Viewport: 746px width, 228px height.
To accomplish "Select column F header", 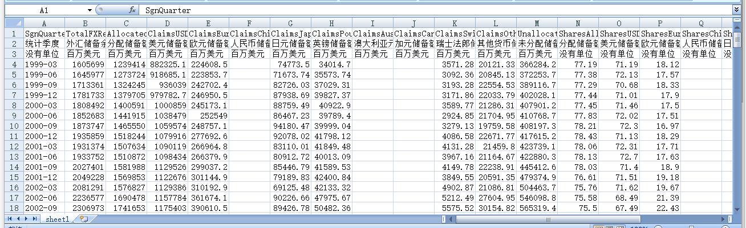I will [x=250, y=23].
